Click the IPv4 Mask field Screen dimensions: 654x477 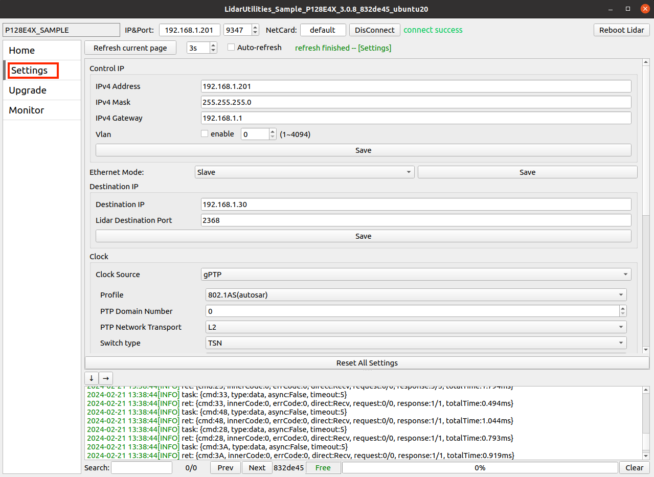pyautogui.click(x=416, y=102)
